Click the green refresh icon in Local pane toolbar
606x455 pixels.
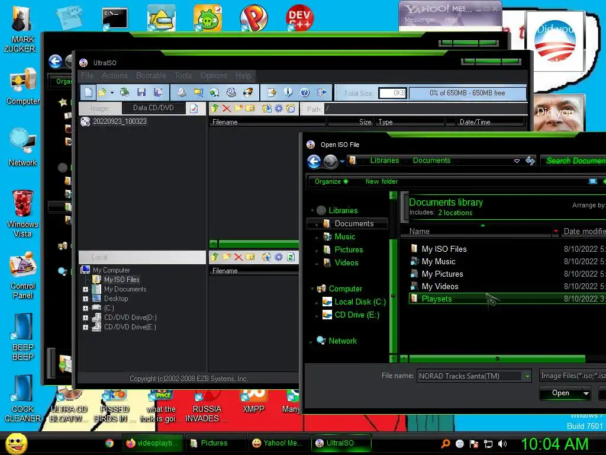click(x=291, y=257)
